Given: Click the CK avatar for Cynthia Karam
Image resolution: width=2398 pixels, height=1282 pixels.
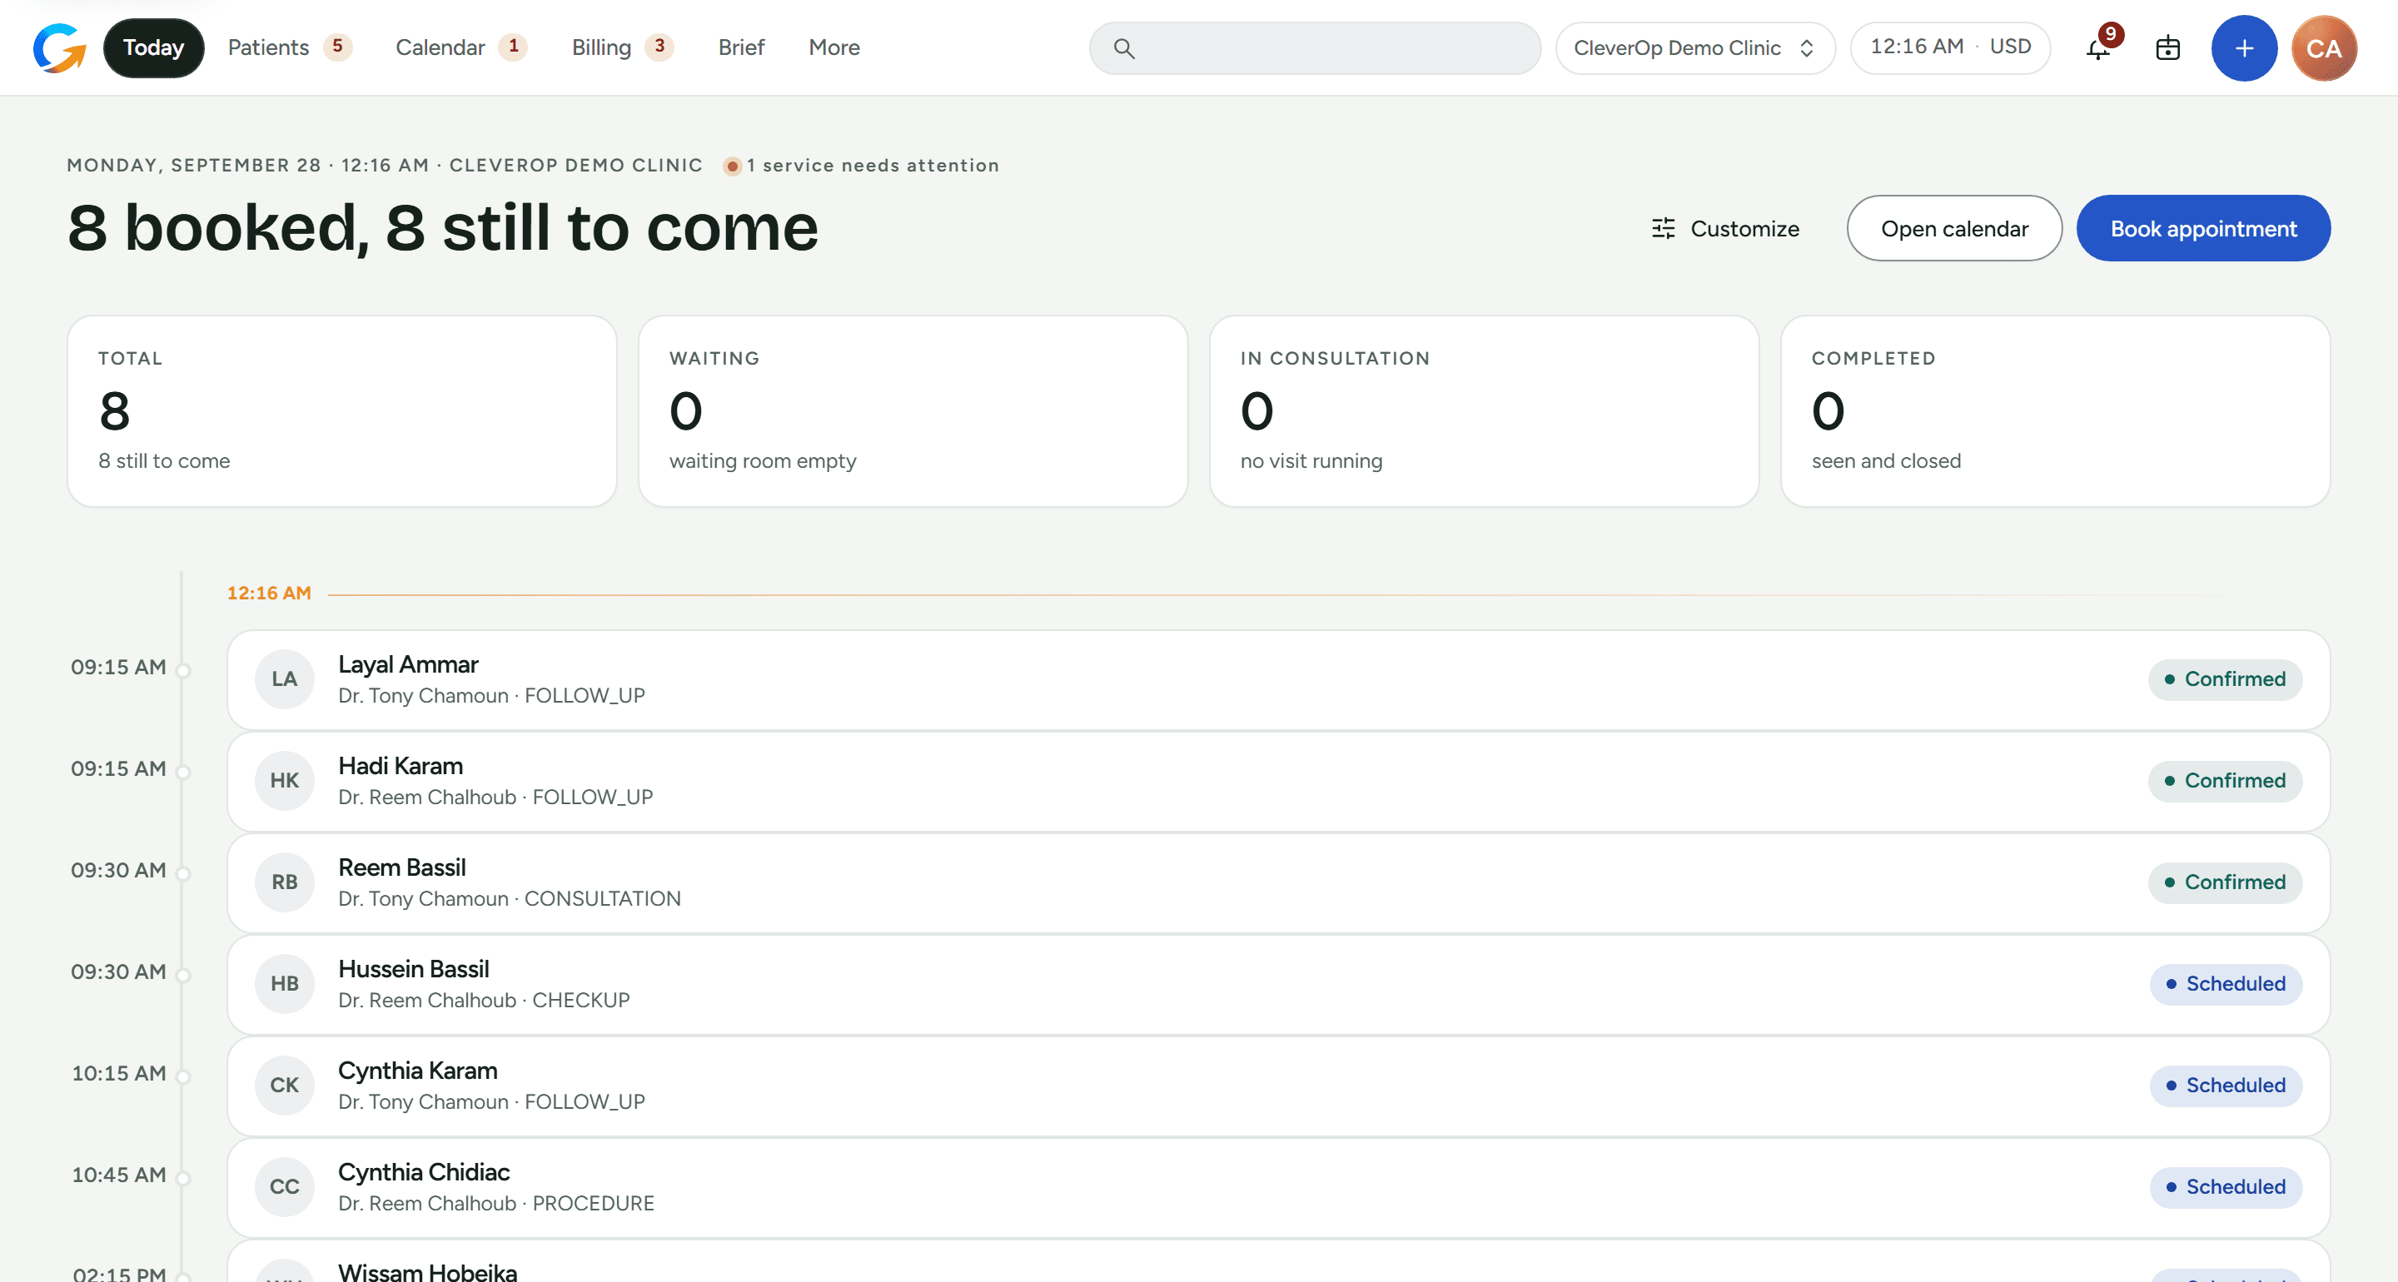Looking at the screenshot, I should [x=284, y=1085].
